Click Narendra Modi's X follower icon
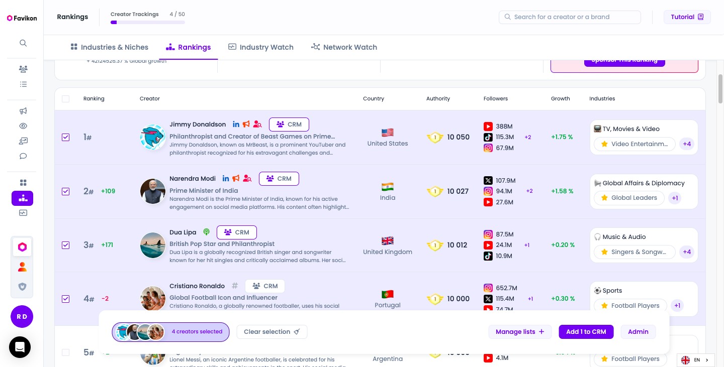 (x=488, y=180)
